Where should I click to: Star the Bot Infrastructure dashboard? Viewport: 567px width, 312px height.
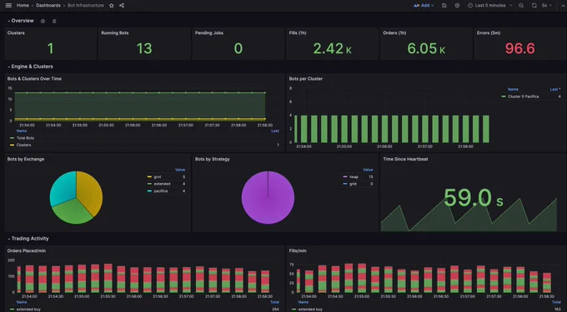point(112,6)
